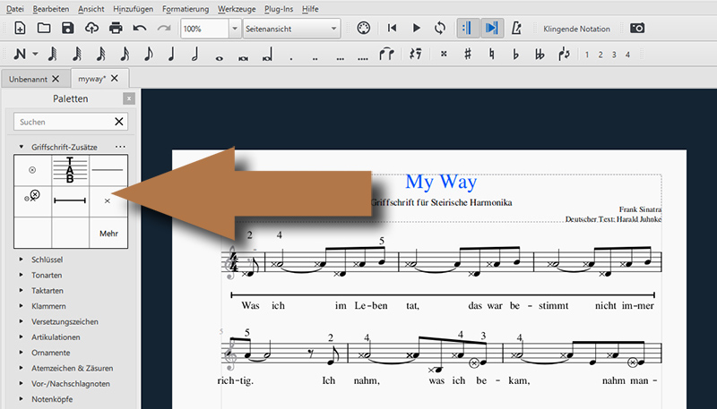717x409 pixels.
Task: Expand Schlüssel palette
Action: (x=21, y=260)
